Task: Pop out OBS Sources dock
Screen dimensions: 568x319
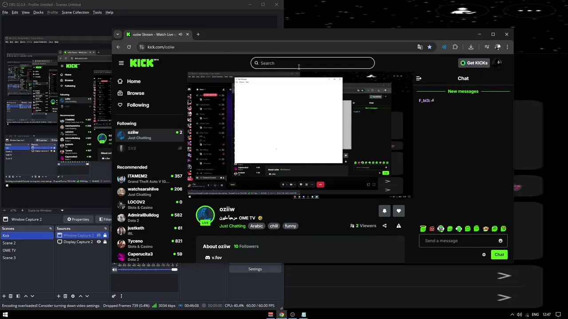Action: click(105, 229)
